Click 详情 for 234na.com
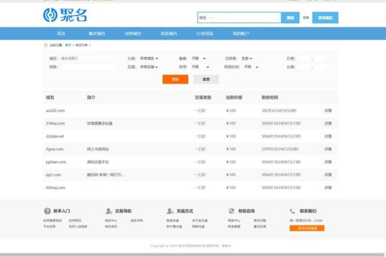This screenshot has height=257, width=386. [x=328, y=123]
